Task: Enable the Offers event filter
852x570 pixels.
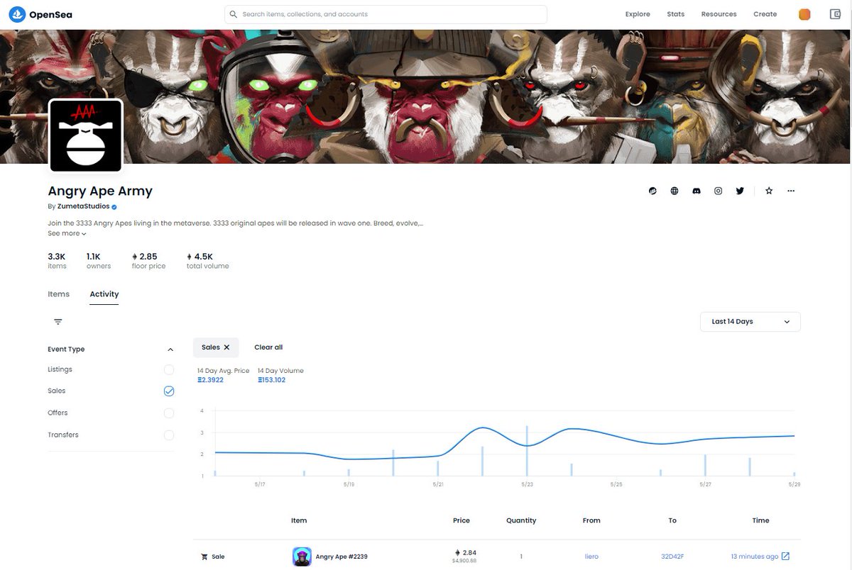Action: point(169,413)
